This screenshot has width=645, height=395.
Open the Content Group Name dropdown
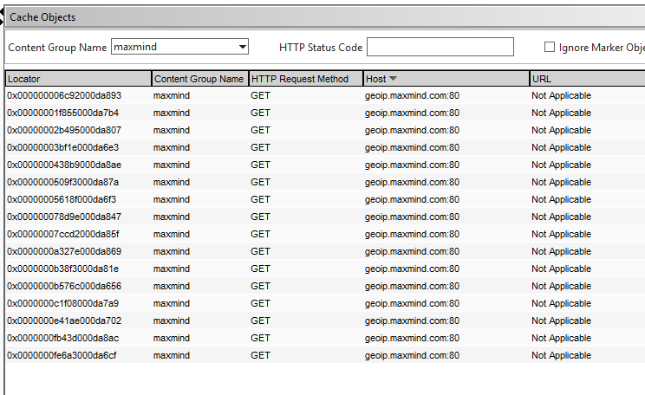coord(242,47)
